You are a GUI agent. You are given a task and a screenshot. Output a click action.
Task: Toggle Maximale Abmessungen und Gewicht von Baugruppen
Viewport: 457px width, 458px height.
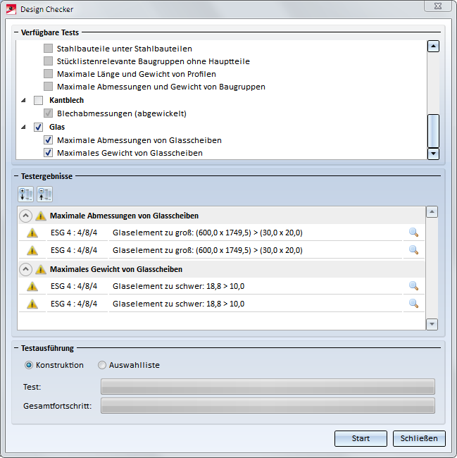(48, 87)
